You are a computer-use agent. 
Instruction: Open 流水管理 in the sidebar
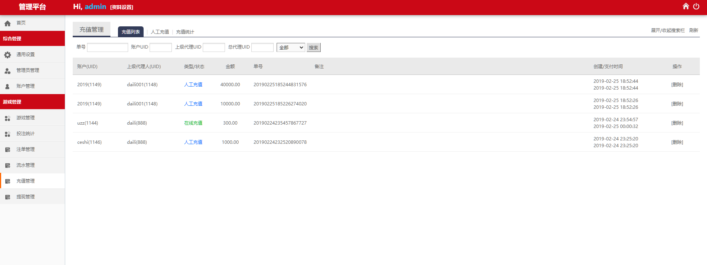coord(26,165)
